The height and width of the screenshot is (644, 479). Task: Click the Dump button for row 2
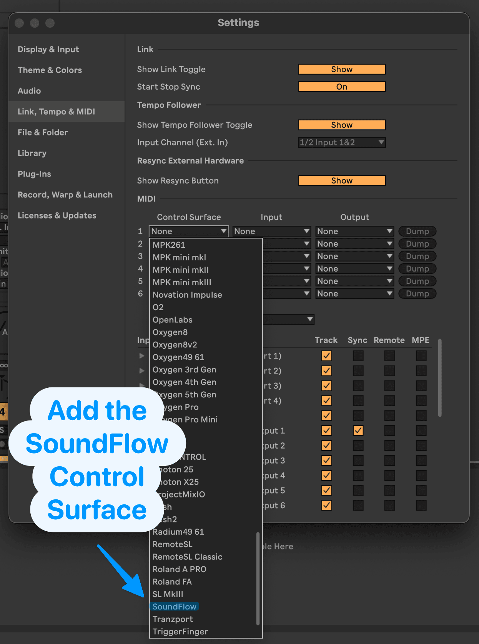417,244
